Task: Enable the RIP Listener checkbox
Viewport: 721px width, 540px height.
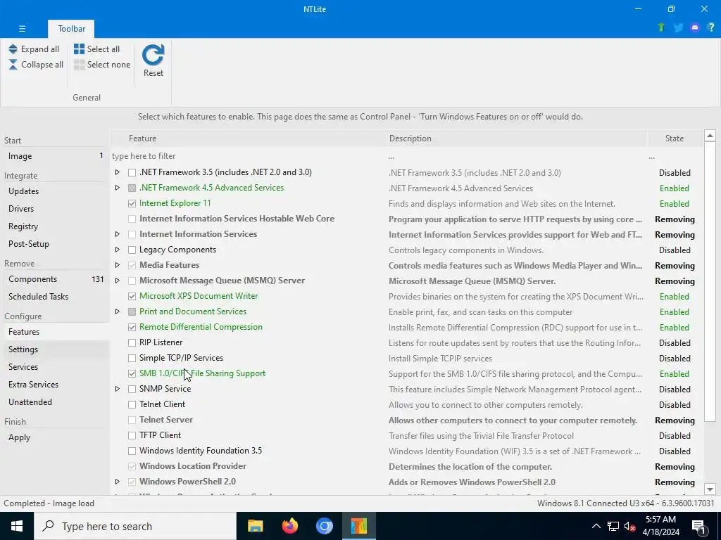Action: click(x=132, y=342)
